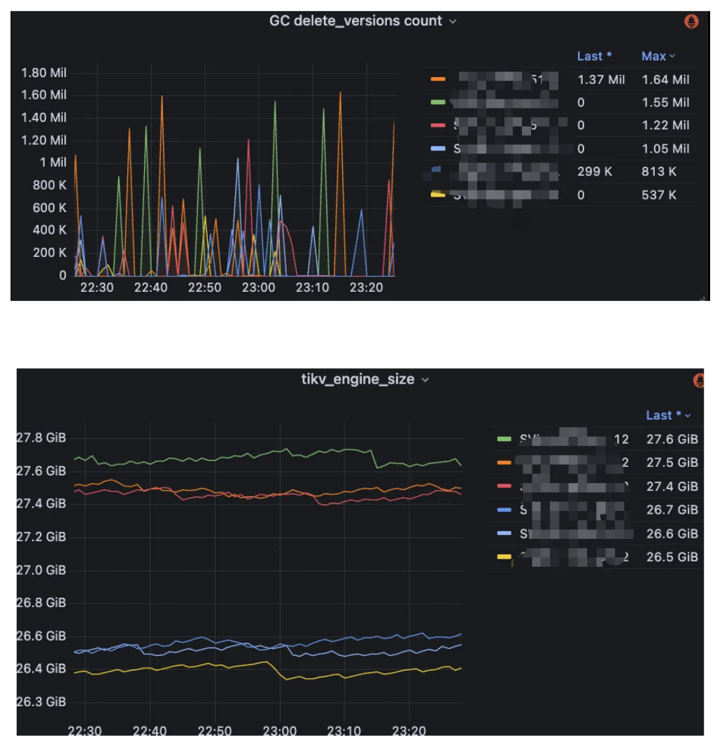Click 26.3 GiB y-axis label
The image size is (715, 749).
[x=41, y=701]
